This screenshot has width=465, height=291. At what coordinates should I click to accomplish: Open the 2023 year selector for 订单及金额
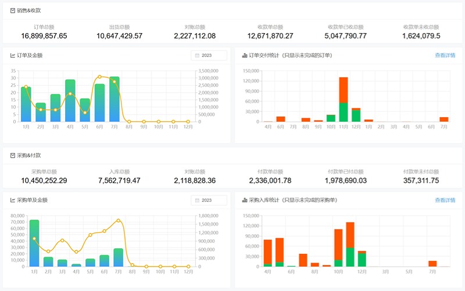pos(209,56)
